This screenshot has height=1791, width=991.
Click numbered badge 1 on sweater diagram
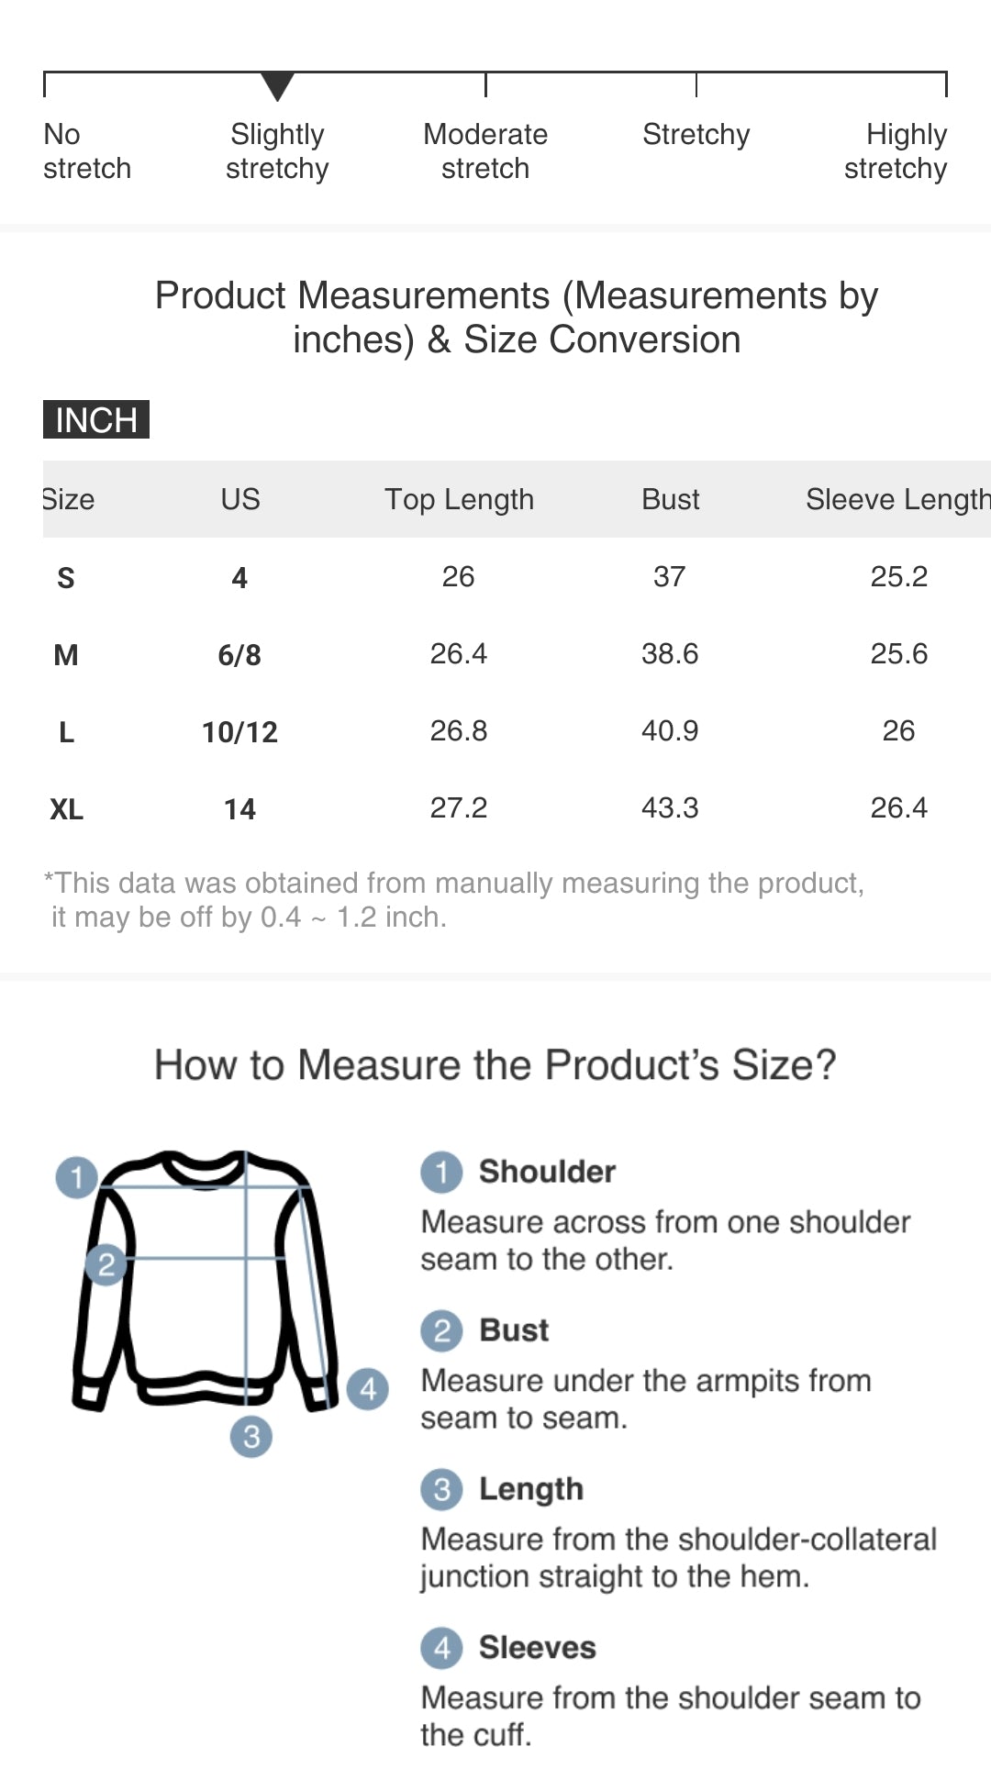(x=76, y=1176)
